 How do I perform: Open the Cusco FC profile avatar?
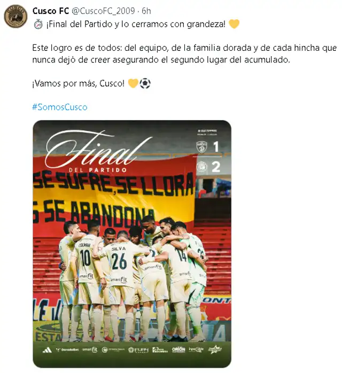tap(15, 16)
